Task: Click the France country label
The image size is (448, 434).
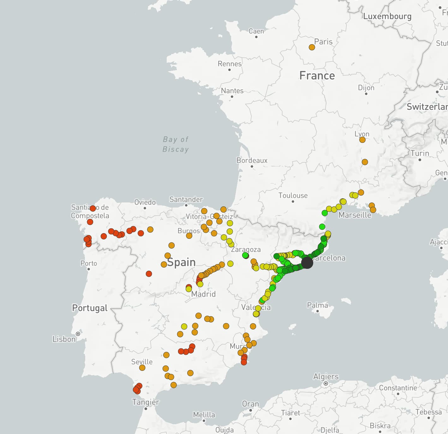Action: point(317,75)
